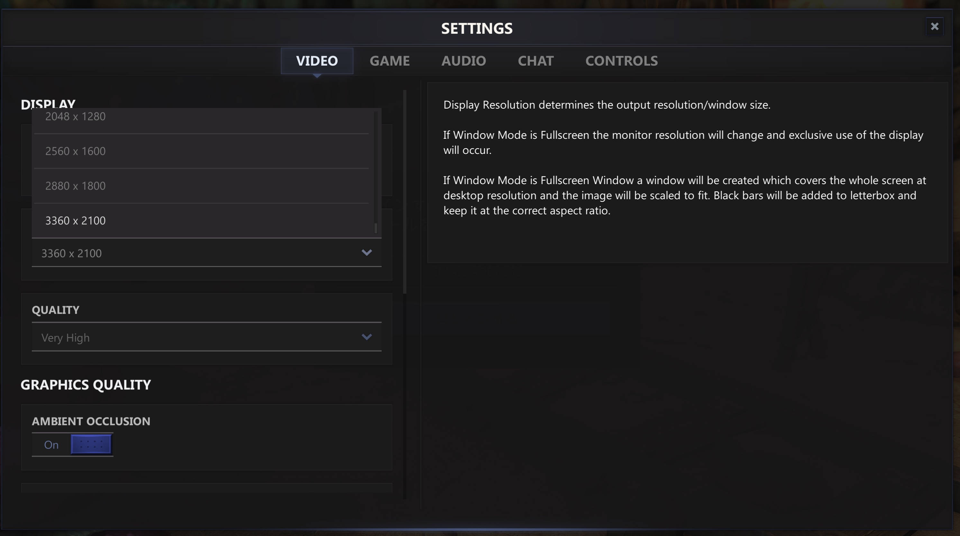Image resolution: width=960 pixels, height=536 pixels.
Task: Click the On label of Ambient Occlusion
Action: click(x=51, y=445)
